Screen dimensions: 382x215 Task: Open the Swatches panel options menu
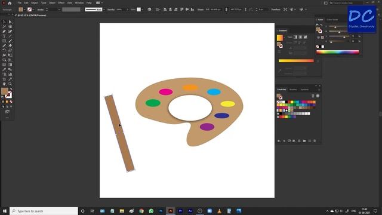(x=319, y=90)
